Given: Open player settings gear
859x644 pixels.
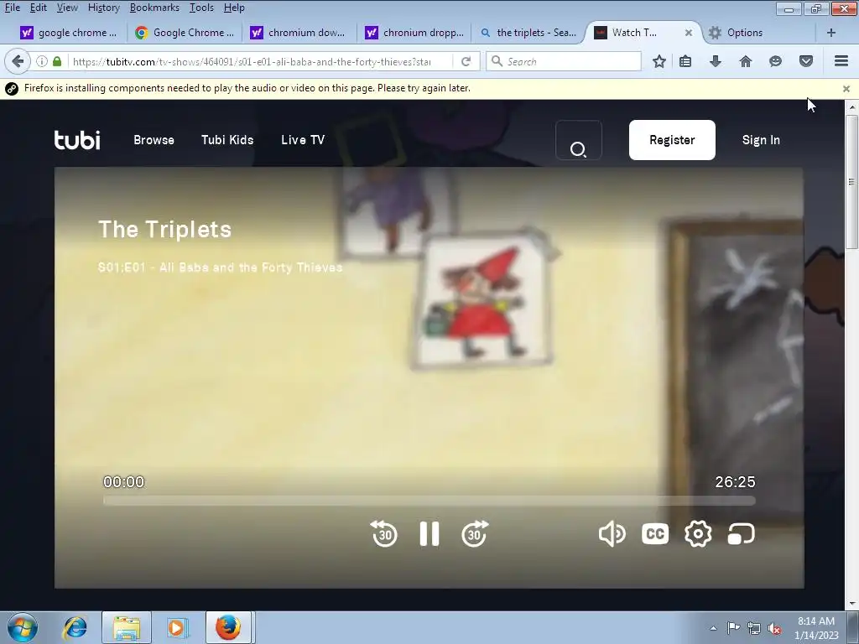Looking at the screenshot, I should click(x=698, y=533).
